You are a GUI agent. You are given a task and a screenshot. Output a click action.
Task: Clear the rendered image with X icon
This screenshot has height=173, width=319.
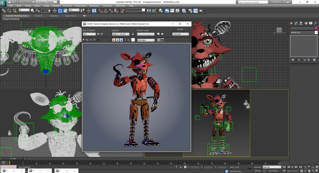coord(98,40)
